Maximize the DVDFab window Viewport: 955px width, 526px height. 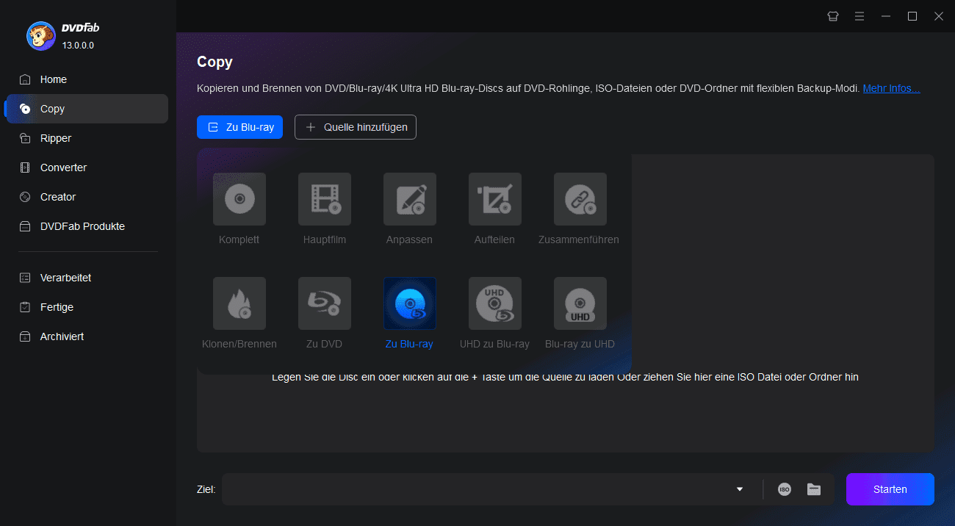(x=912, y=16)
